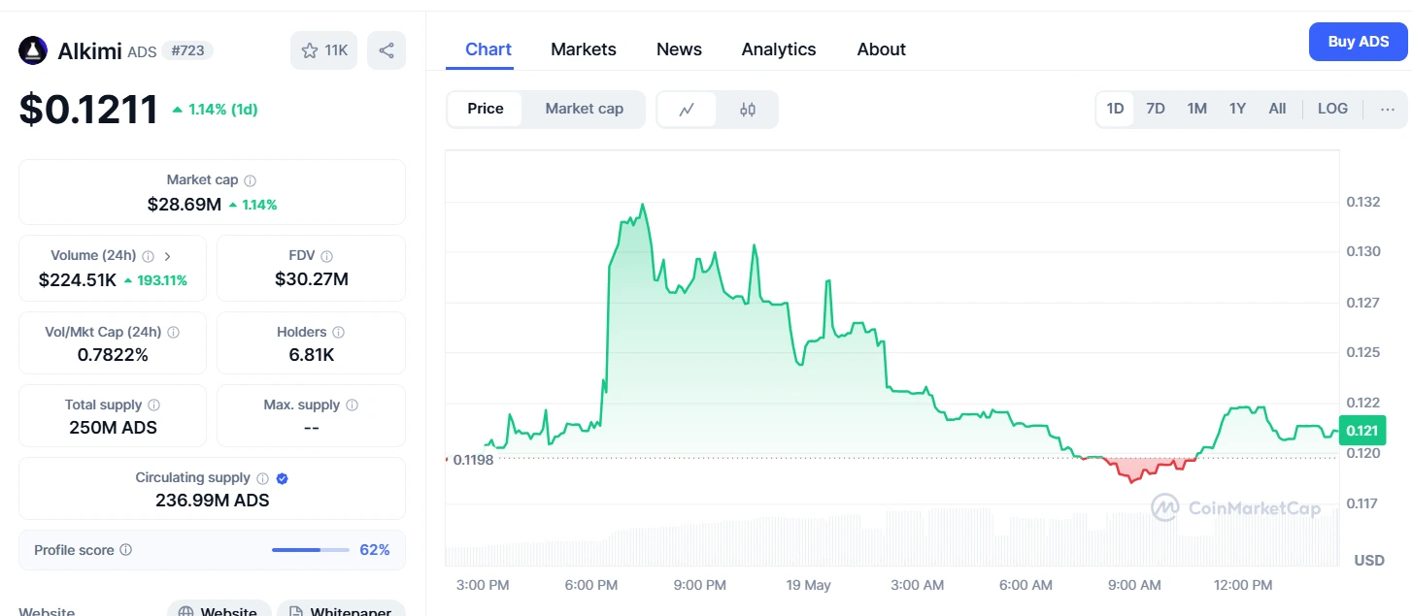
Task: Select the Price toggle
Action: point(486,109)
